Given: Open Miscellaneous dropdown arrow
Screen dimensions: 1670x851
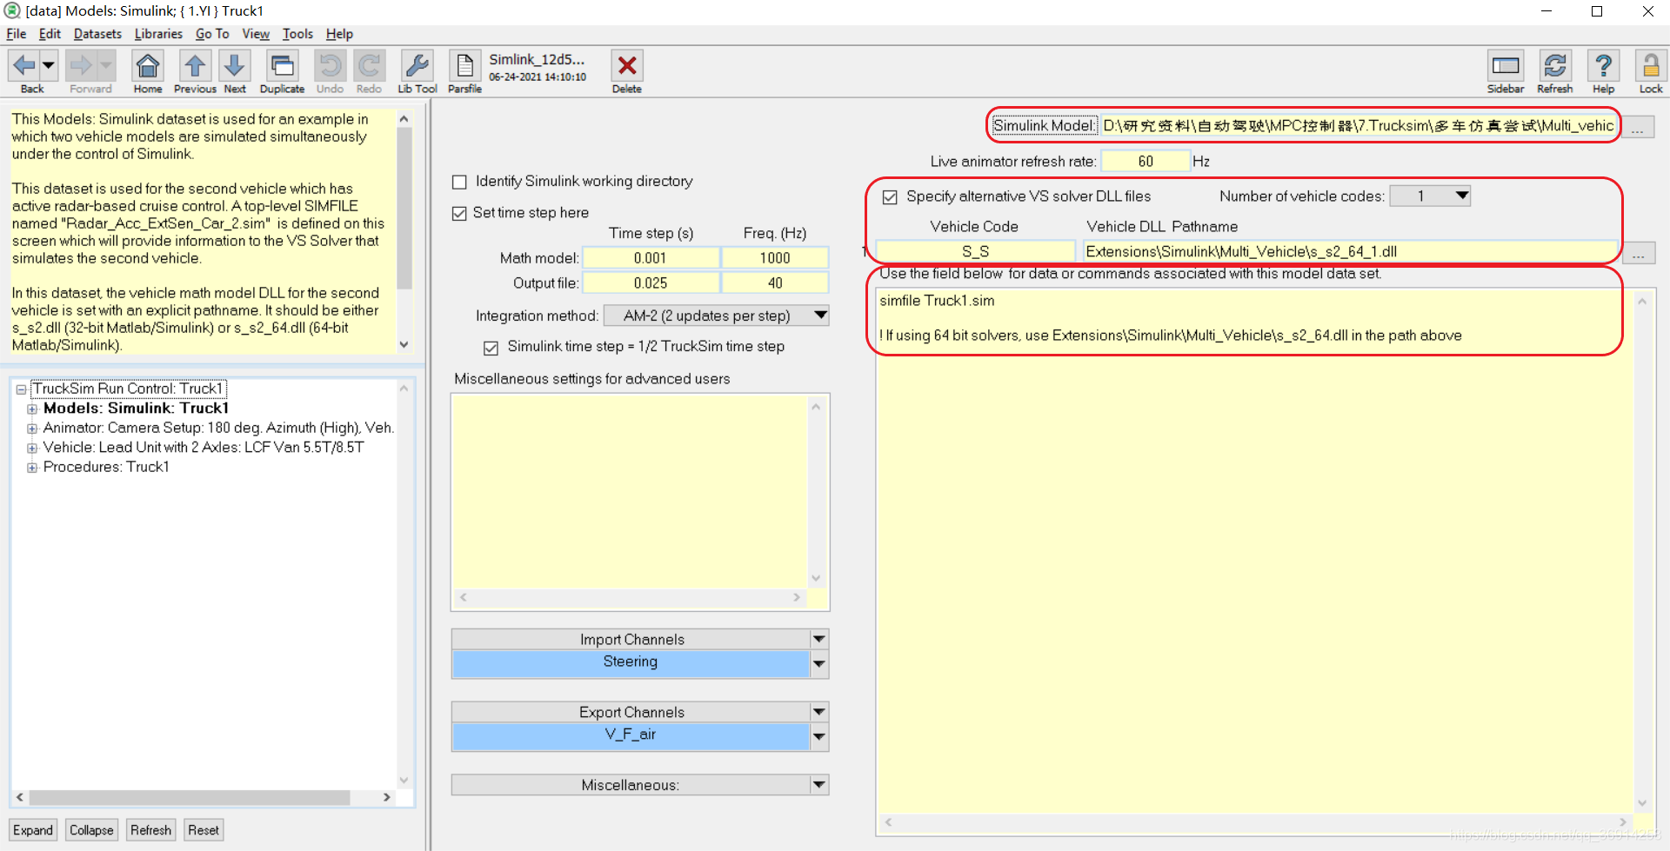Looking at the screenshot, I should [818, 785].
